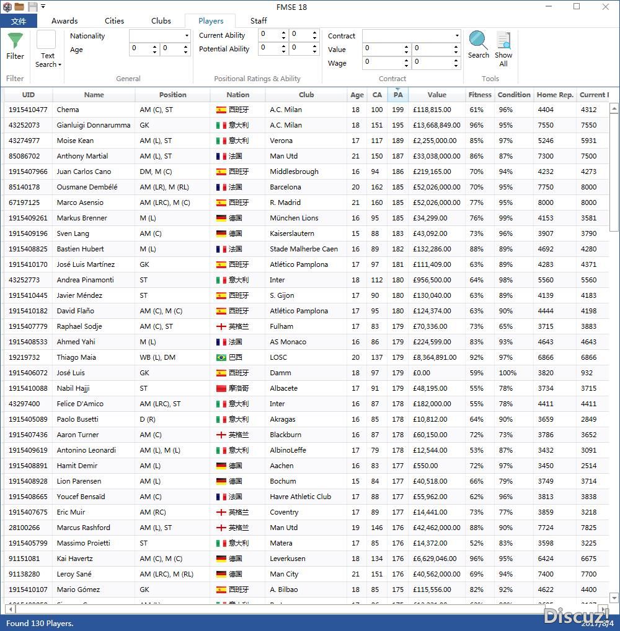Increase the minimum Value filter
Image resolution: width=620 pixels, height=631 pixels.
[407, 46]
